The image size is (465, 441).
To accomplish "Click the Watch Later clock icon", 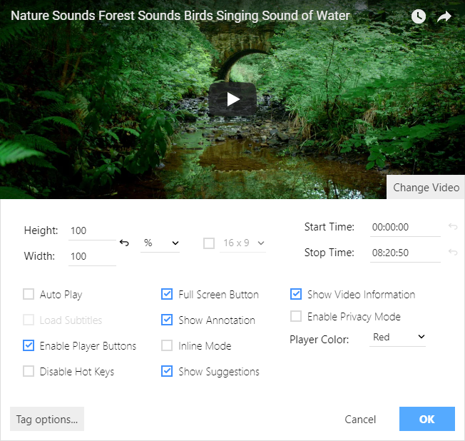I will [419, 16].
